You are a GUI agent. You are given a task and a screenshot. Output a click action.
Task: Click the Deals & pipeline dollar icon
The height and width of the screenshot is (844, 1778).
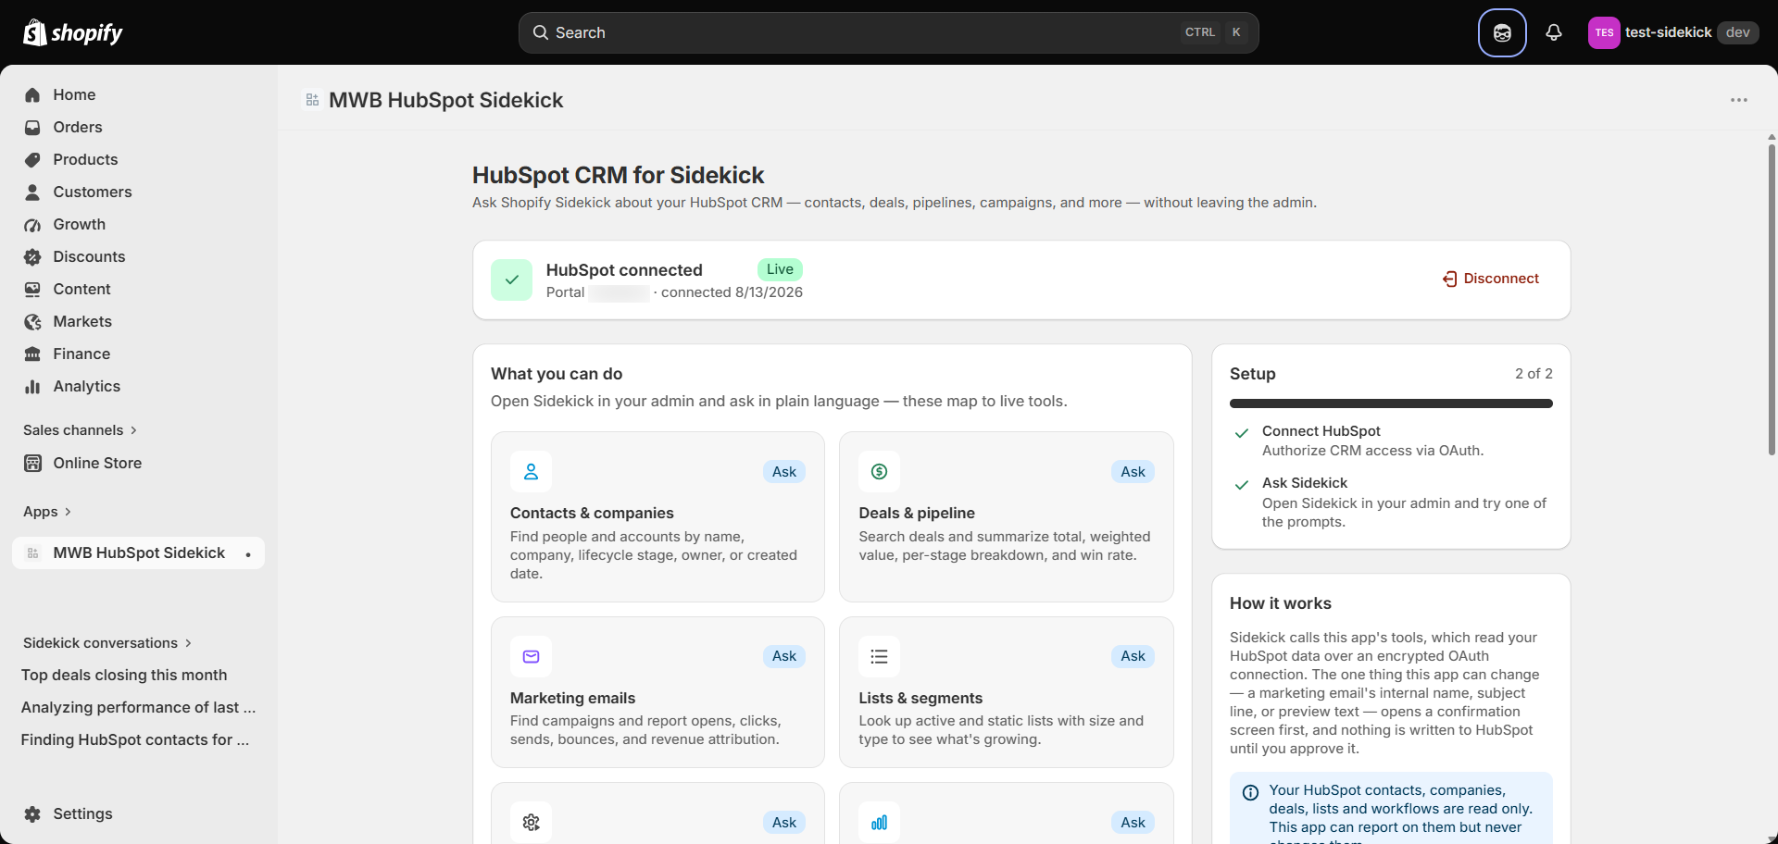pyautogui.click(x=879, y=472)
